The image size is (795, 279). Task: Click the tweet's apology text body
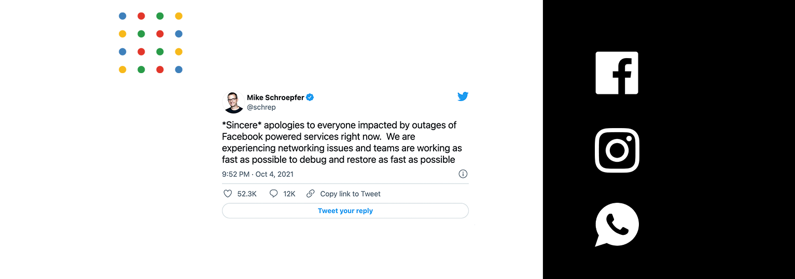[342, 142]
